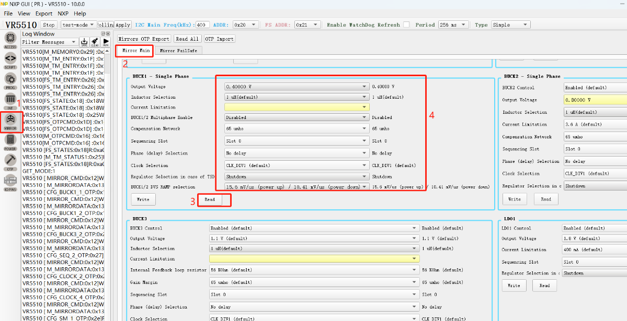Open the POWER calculator icon
Screen dimensions: 627x321
pos(10,141)
